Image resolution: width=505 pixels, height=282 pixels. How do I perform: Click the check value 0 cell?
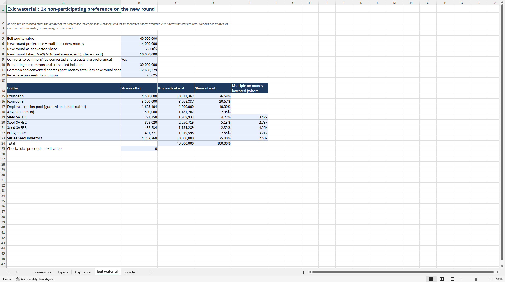pyautogui.click(x=139, y=148)
